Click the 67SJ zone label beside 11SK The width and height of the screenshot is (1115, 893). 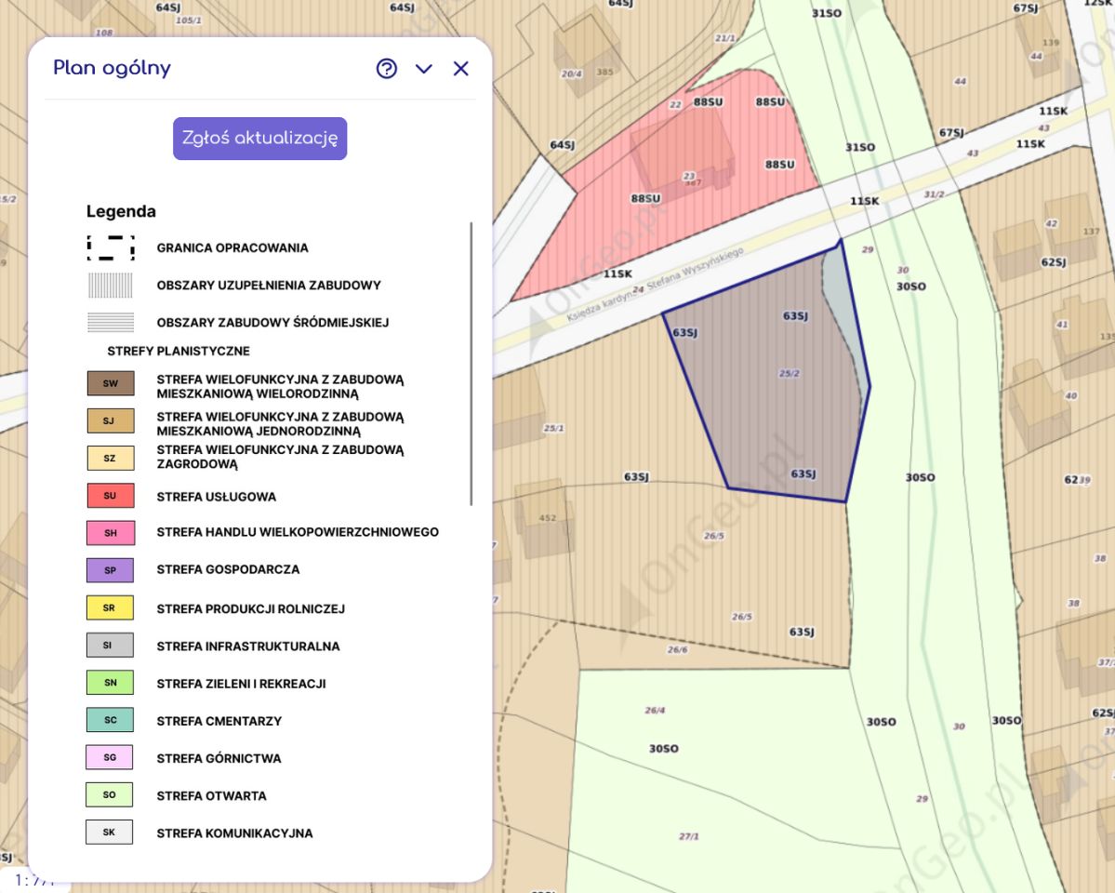(951, 132)
